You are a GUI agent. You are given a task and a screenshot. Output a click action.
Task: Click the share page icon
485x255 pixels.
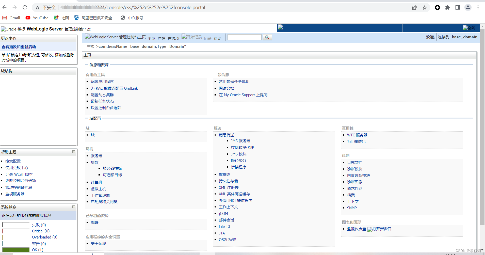tap(414, 8)
